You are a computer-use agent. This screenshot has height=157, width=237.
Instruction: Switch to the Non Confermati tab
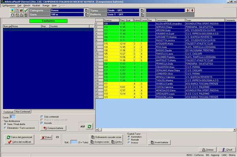pos(23,112)
